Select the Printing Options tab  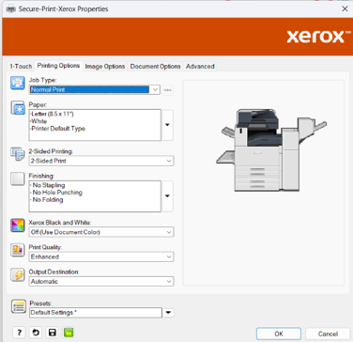click(58, 66)
